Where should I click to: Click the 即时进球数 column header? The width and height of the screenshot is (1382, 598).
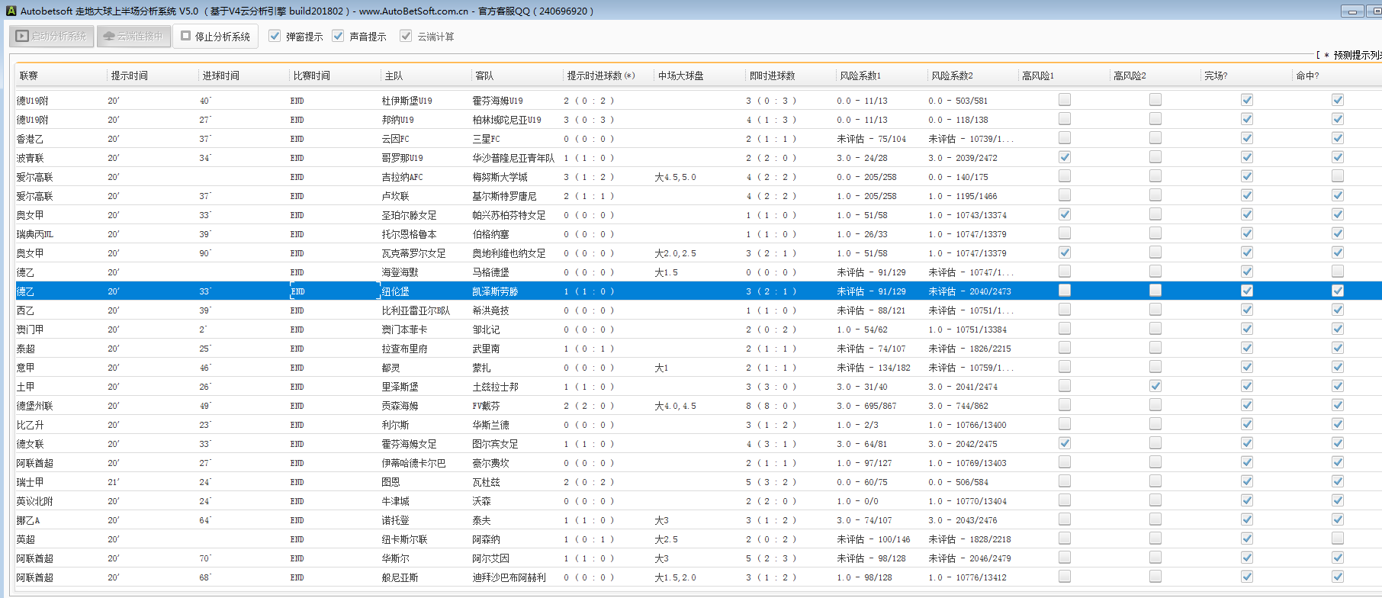[x=772, y=76]
